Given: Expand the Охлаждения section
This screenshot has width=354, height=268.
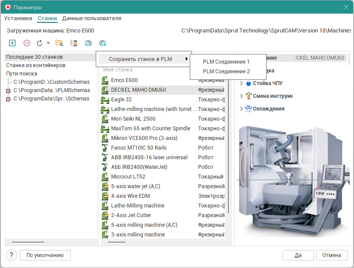Looking at the screenshot, I should click(241, 109).
